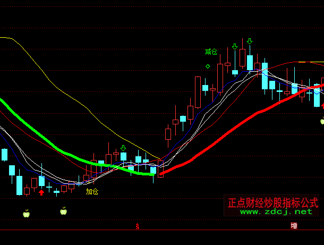Click the red up-arrow buy signal
The width and height of the screenshot is (324, 245).
41,192
